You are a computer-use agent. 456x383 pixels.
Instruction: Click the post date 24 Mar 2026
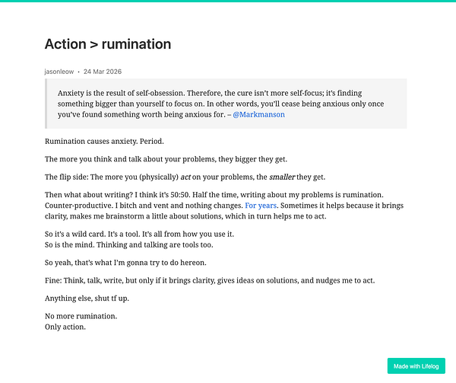[x=103, y=72]
